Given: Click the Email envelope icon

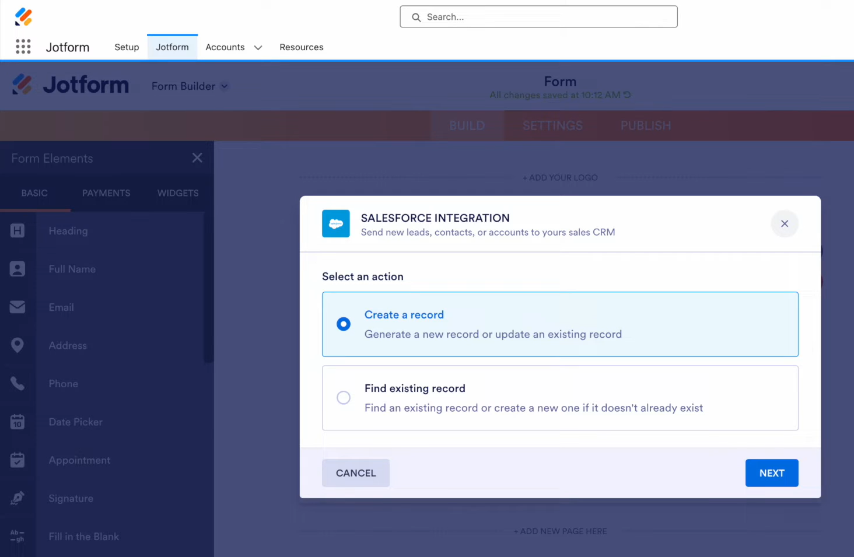Looking at the screenshot, I should [17, 307].
